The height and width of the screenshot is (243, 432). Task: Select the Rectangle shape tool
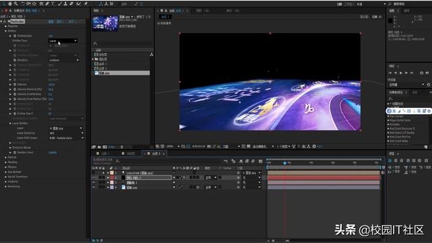click(x=41, y=3)
